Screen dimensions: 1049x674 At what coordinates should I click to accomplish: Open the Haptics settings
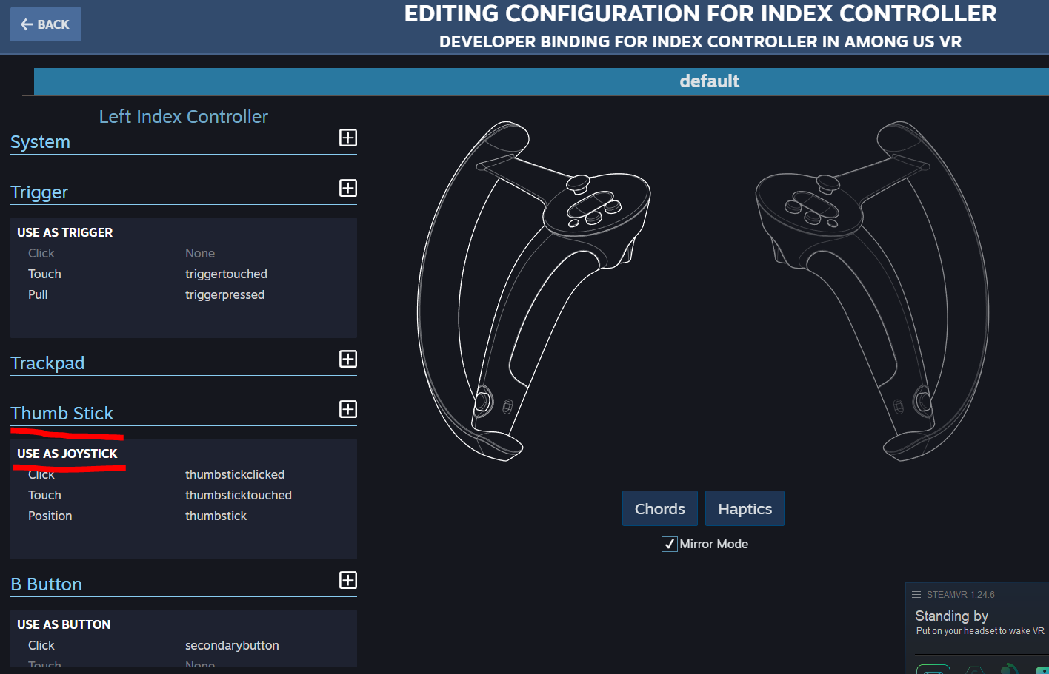[x=745, y=508]
